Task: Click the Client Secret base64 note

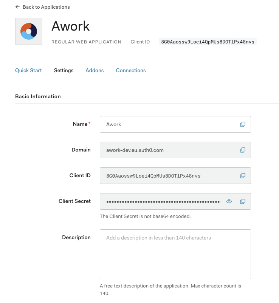Action: (x=145, y=216)
